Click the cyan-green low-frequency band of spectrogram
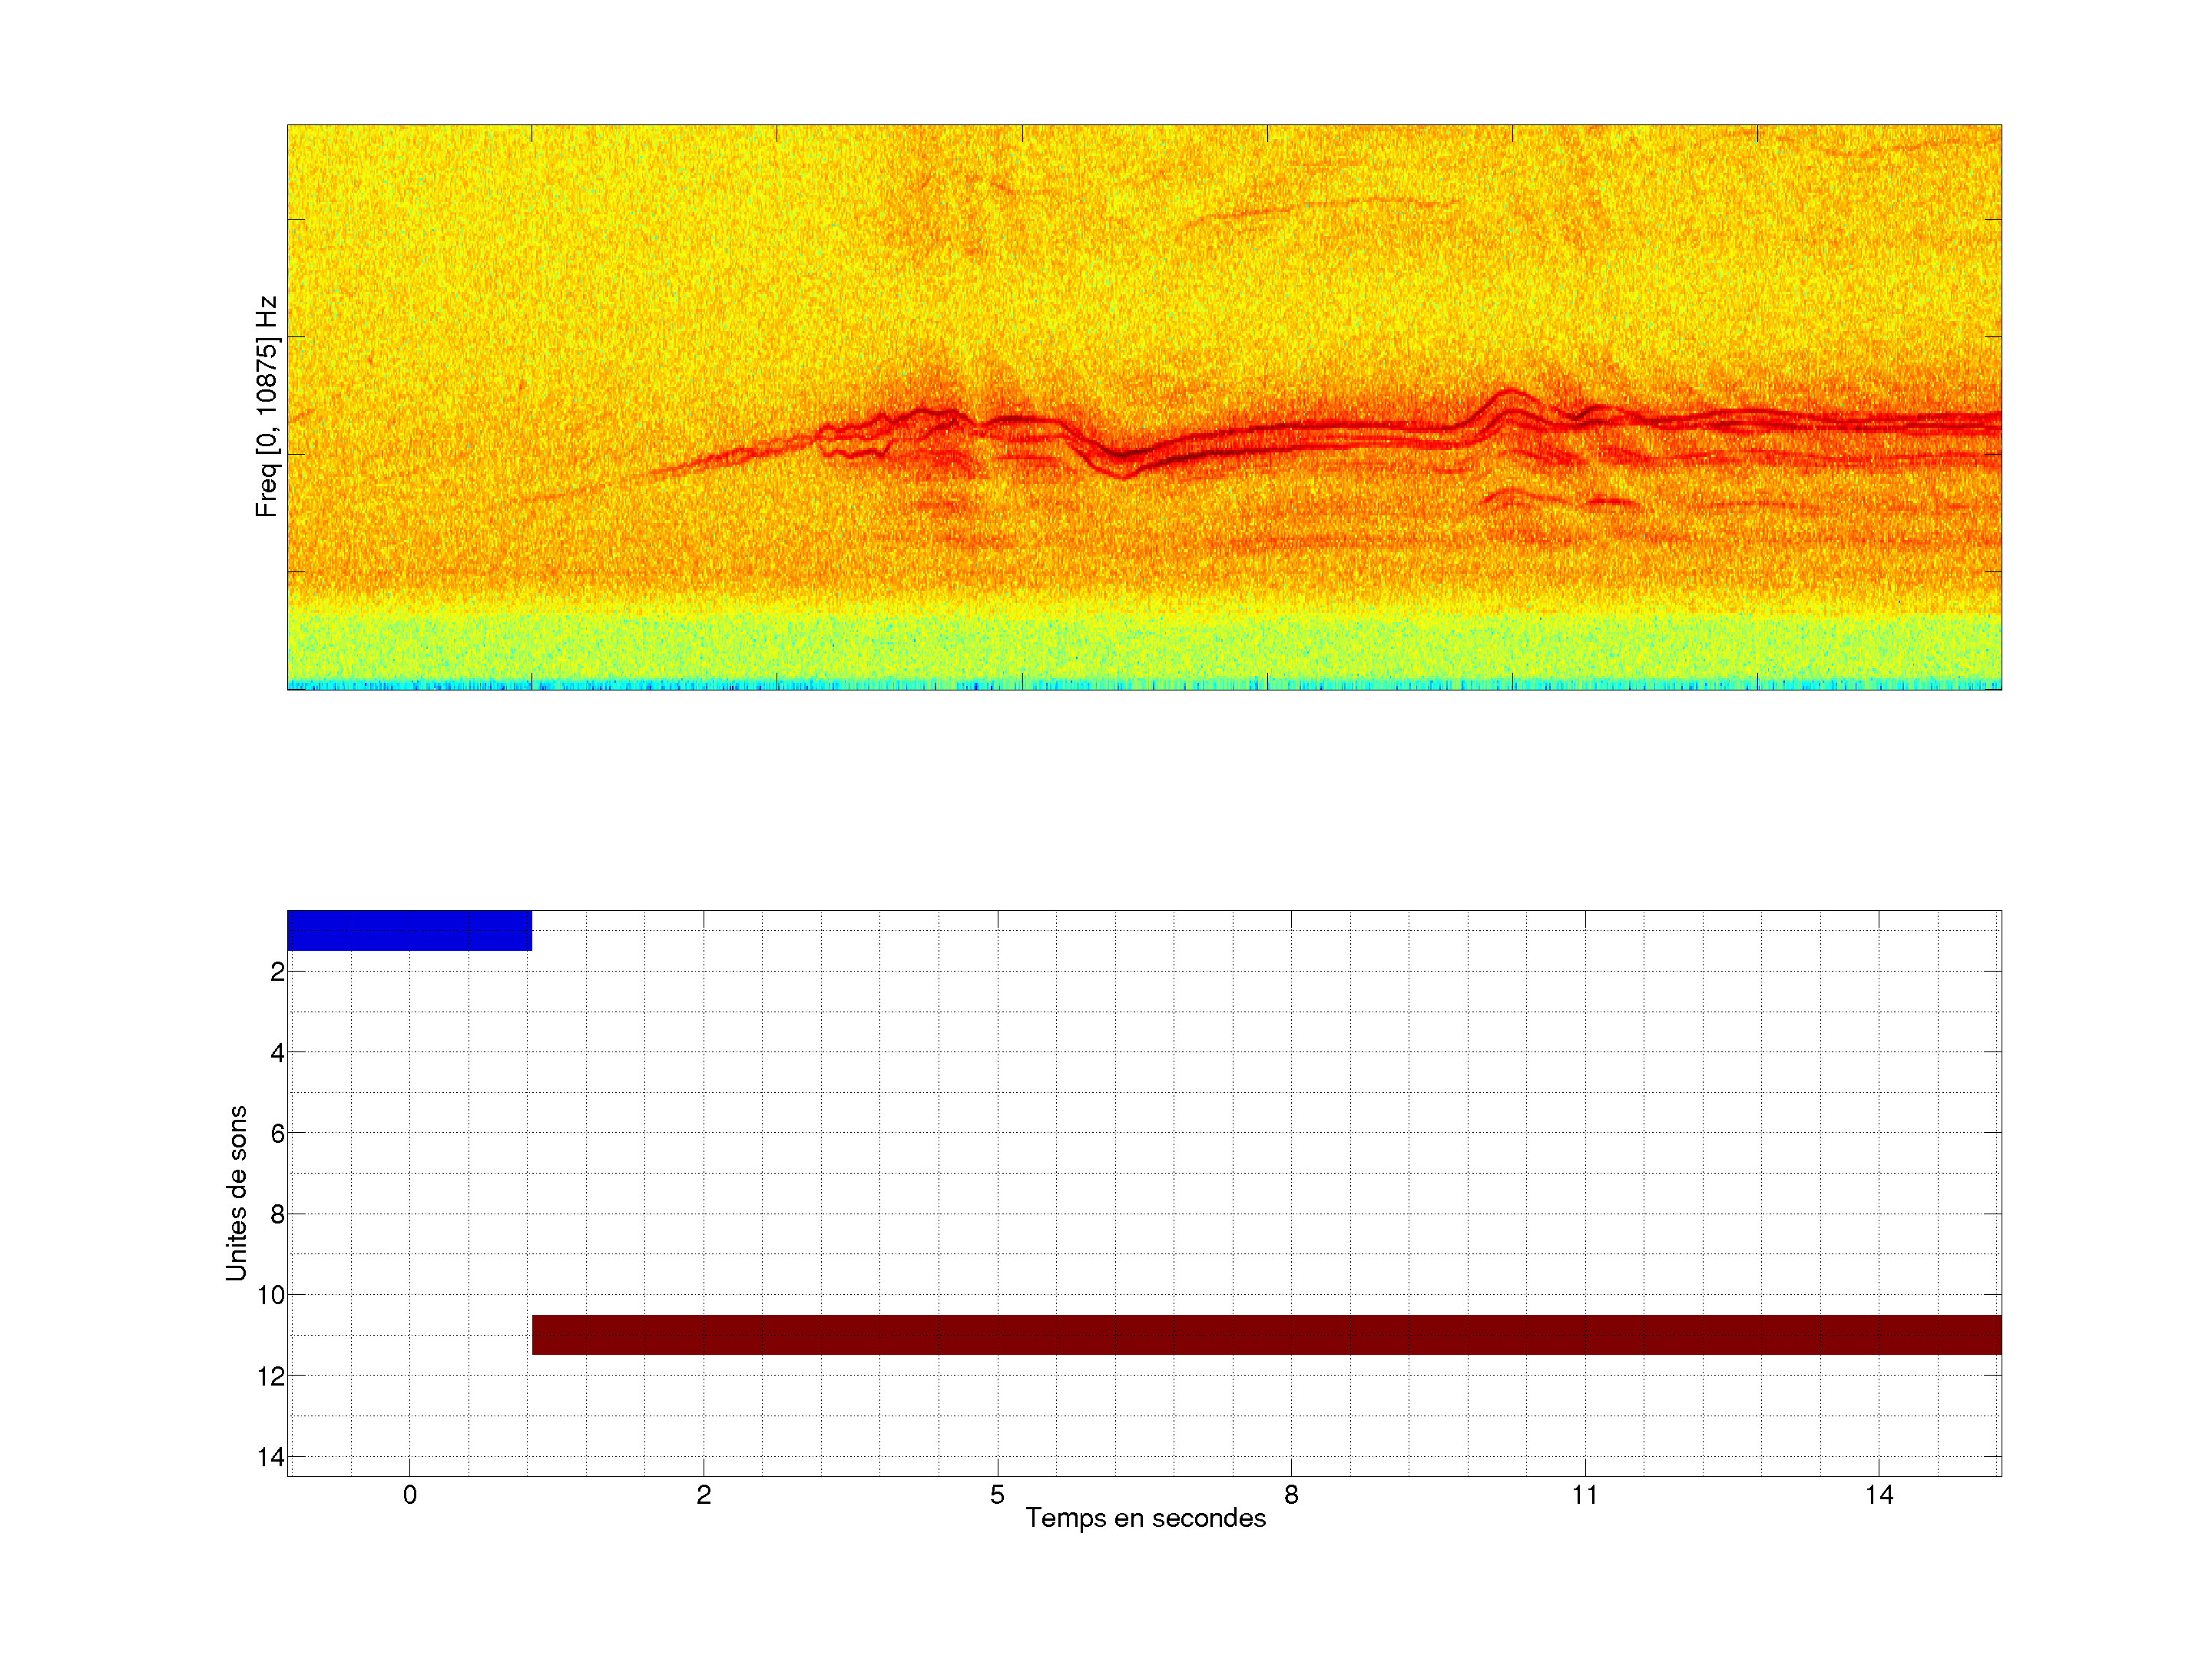The image size is (2212, 1659). pyautogui.click(x=1144, y=650)
